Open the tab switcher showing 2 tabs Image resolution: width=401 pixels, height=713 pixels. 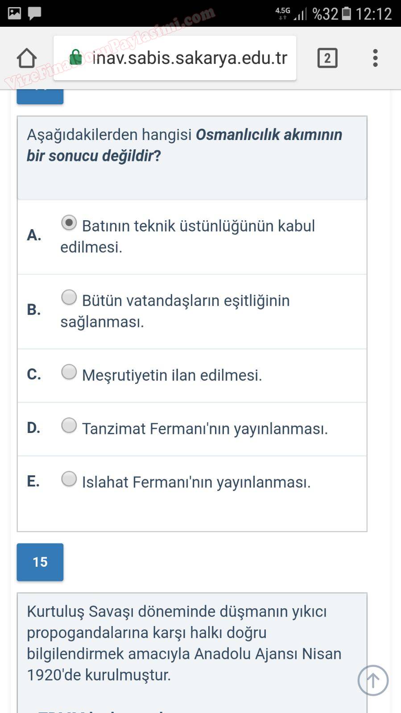tap(327, 58)
